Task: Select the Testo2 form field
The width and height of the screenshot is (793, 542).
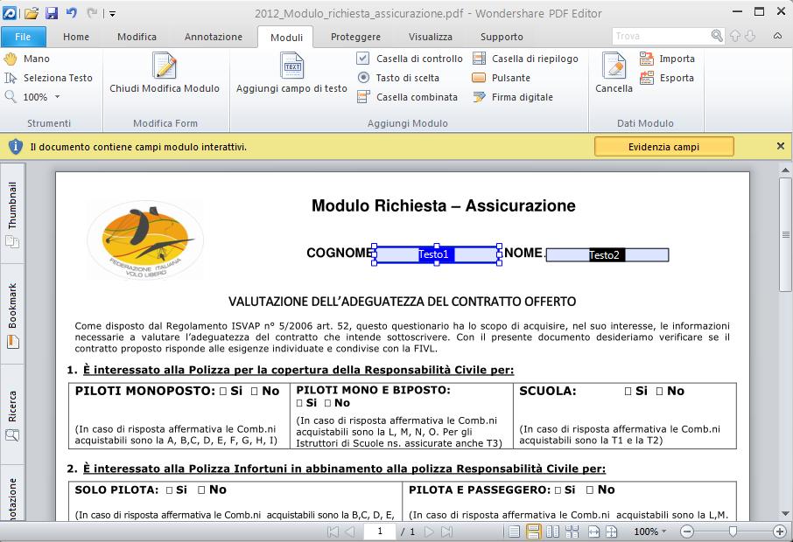Action: 607,255
